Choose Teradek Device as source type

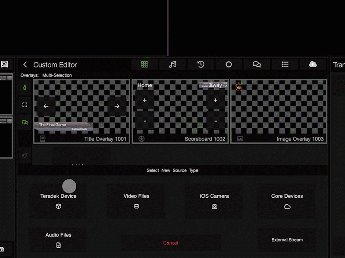(x=58, y=201)
